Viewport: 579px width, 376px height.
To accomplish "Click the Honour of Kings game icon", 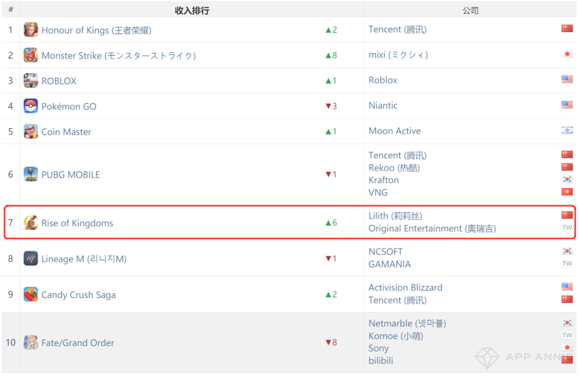I will [x=31, y=30].
